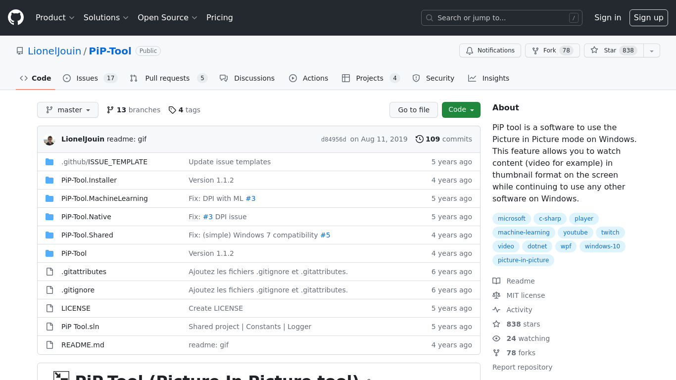This screenshot has width=676, height=380.
Task: Click the file icon for README.md
Action: (49, 345)
